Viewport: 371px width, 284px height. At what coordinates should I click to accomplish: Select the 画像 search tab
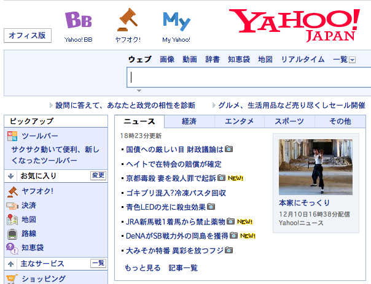click(x=167, y=59)
